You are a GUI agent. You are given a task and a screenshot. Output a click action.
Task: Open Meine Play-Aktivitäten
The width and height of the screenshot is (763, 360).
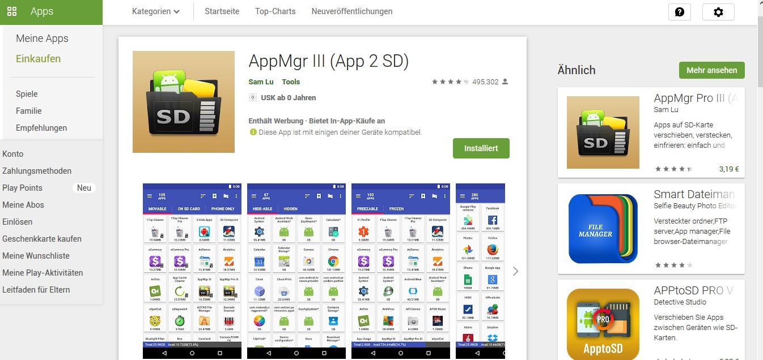43,273
